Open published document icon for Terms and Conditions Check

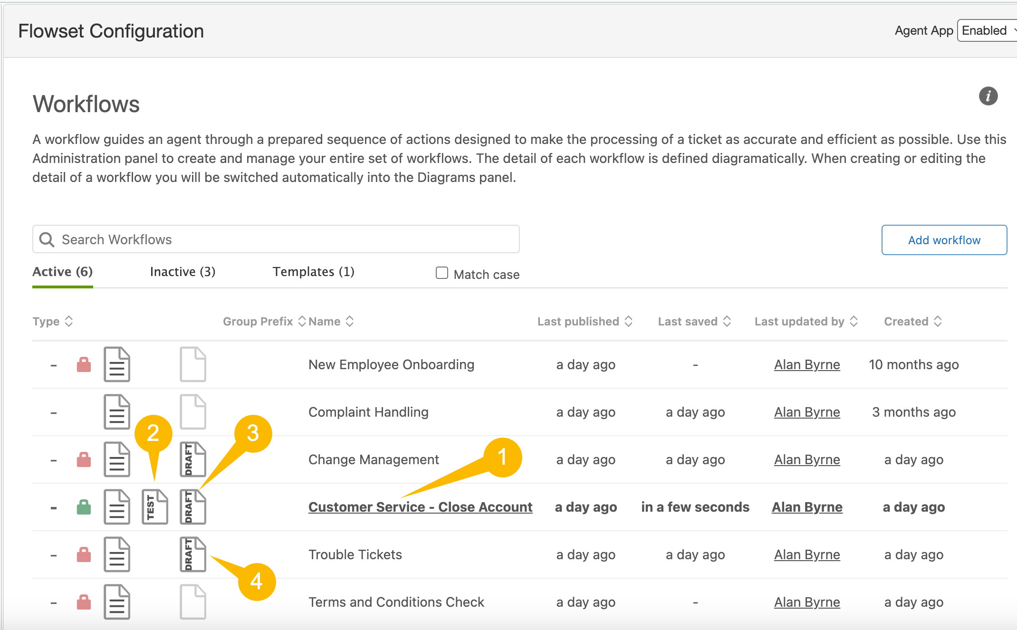pos(117,602)
